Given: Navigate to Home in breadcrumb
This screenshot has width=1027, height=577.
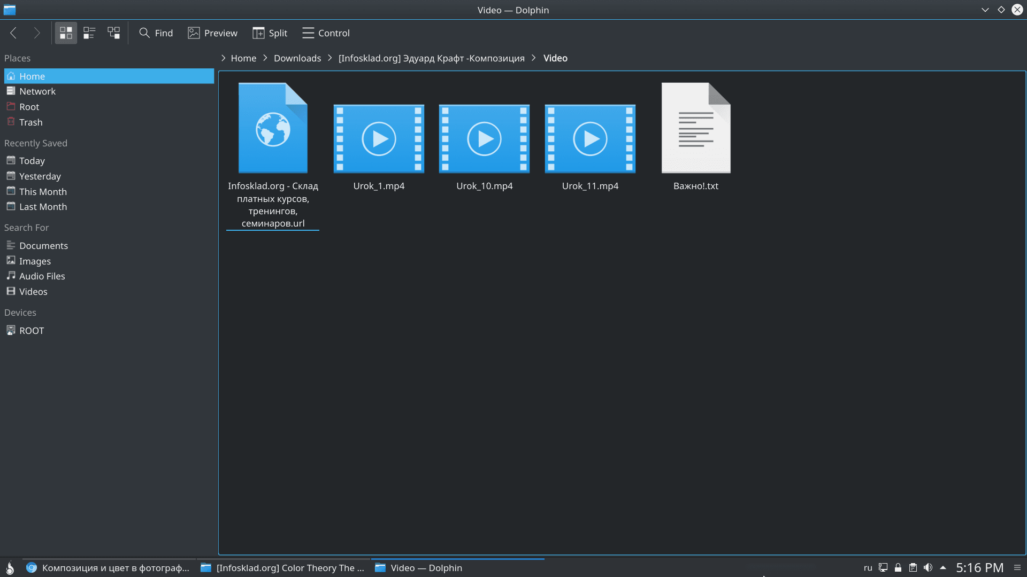Looking at the screenshot, I should (243, 58).
